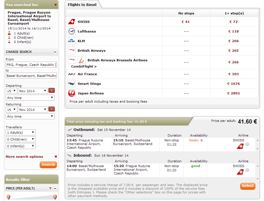The image size is (264, 201).
Task: Open the returning day dropdown showing 16
Action: 11,109
